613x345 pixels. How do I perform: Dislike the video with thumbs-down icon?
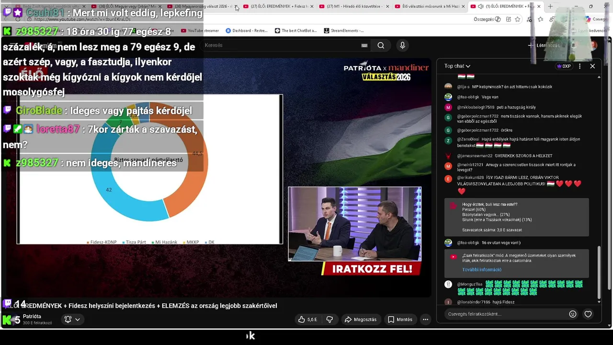click(329, 320)
